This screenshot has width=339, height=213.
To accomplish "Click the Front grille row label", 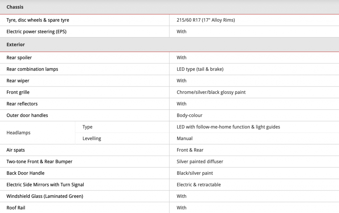I will [x=18, y=92].
